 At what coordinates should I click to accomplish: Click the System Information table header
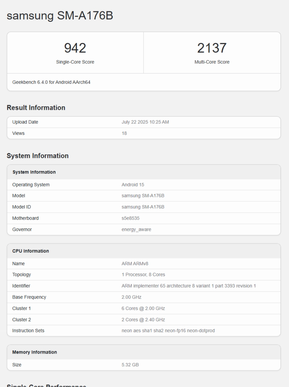pos(34,172)
